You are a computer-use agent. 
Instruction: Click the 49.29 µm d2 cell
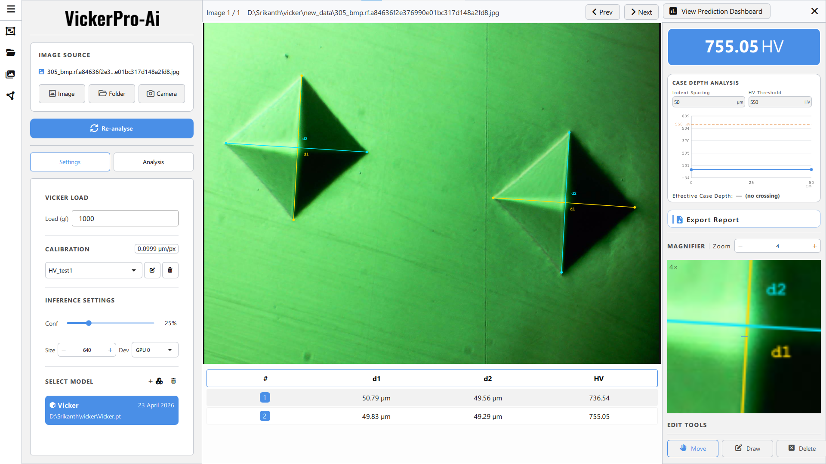[488, 416]
